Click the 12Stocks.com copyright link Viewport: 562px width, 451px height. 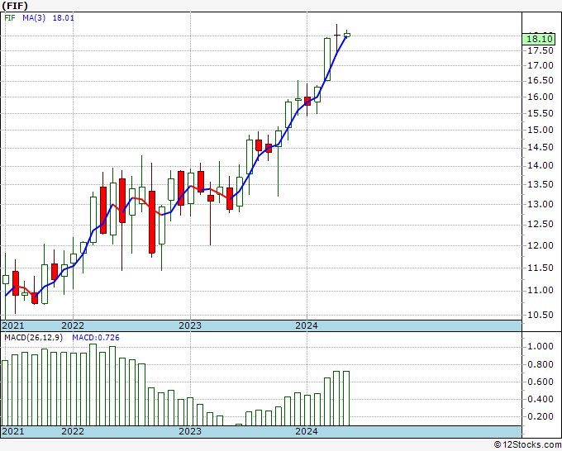coord(527,444)
